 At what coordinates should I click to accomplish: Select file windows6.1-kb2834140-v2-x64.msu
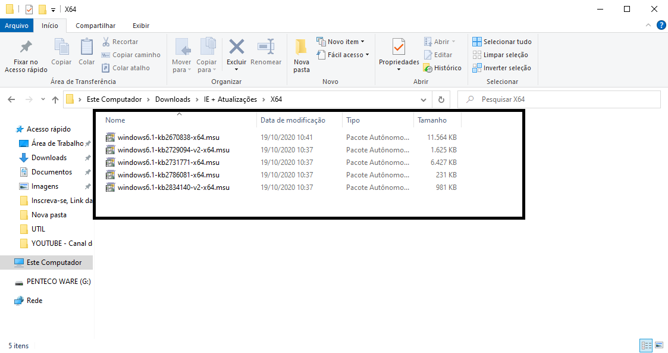pos(173,187)
